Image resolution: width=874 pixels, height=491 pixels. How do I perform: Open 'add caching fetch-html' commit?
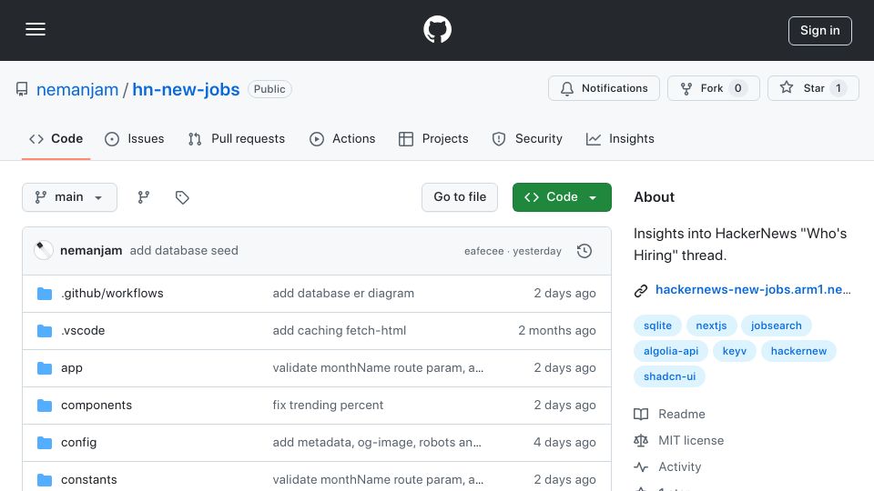pos(340,331)
